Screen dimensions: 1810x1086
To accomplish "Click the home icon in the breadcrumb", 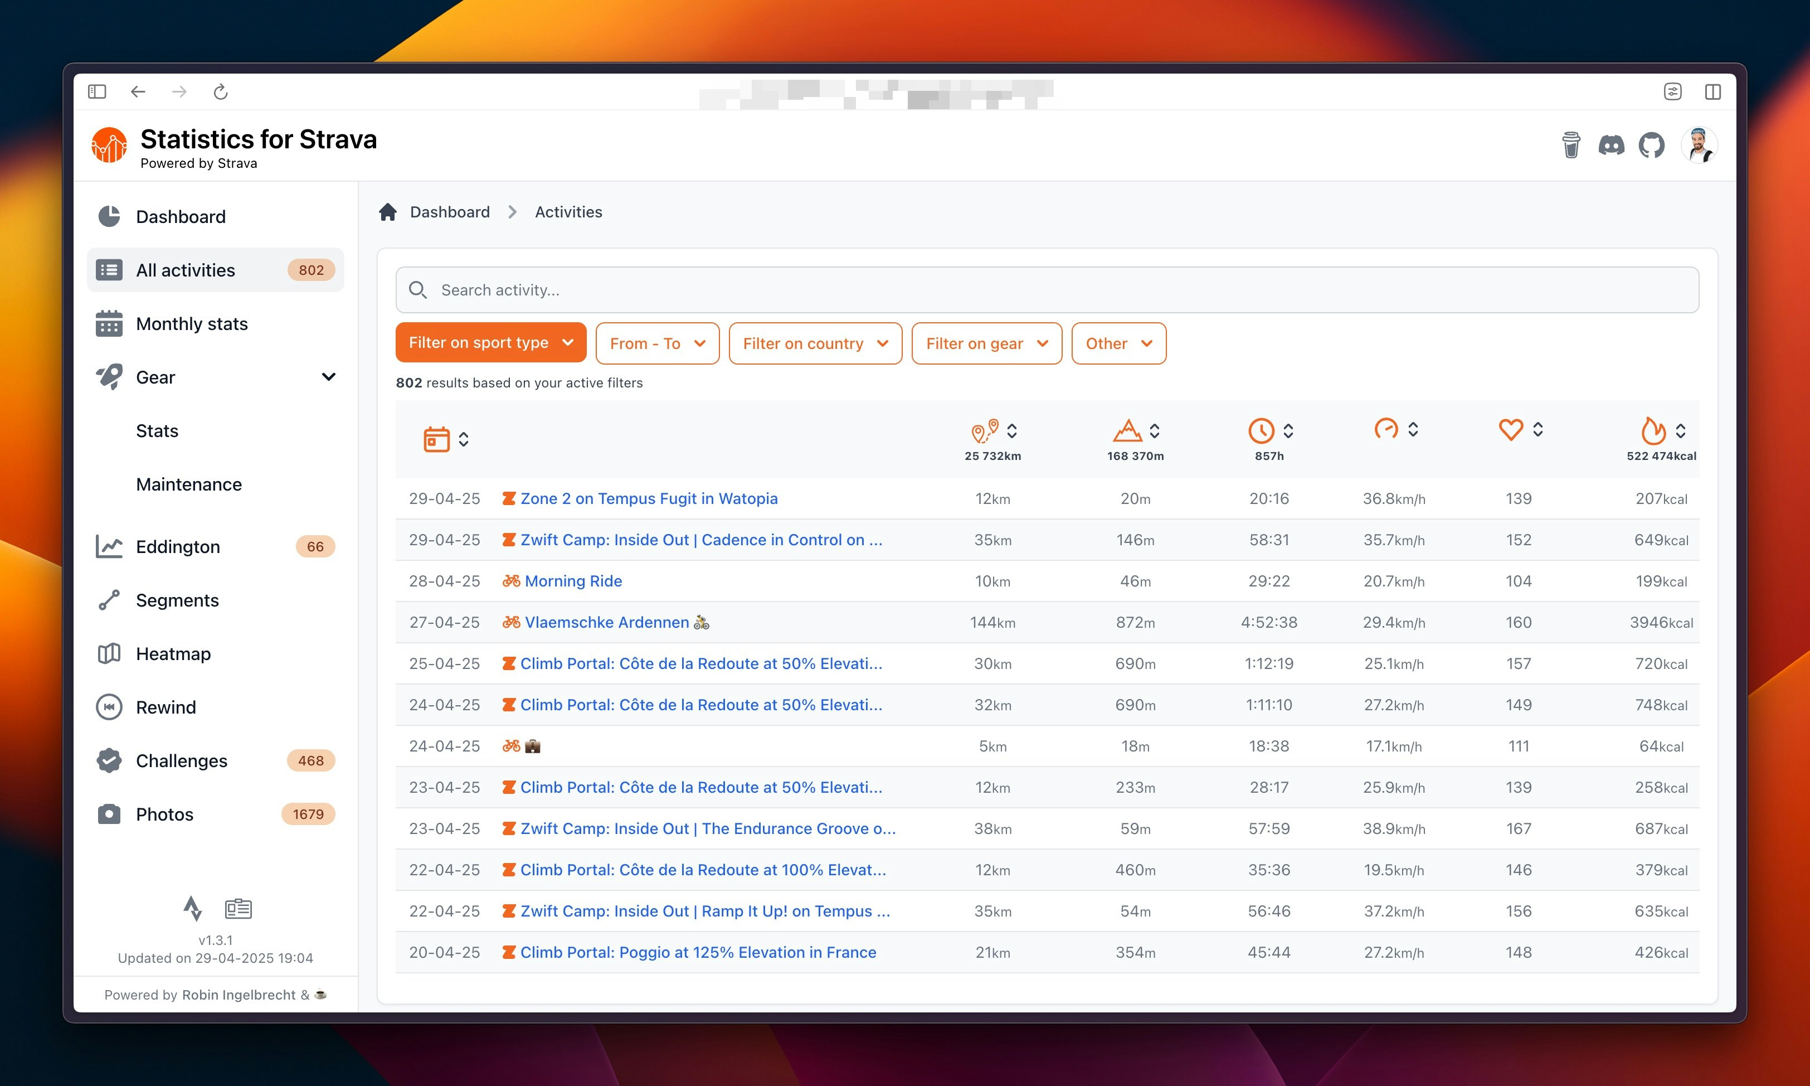I will coord(388,211).
